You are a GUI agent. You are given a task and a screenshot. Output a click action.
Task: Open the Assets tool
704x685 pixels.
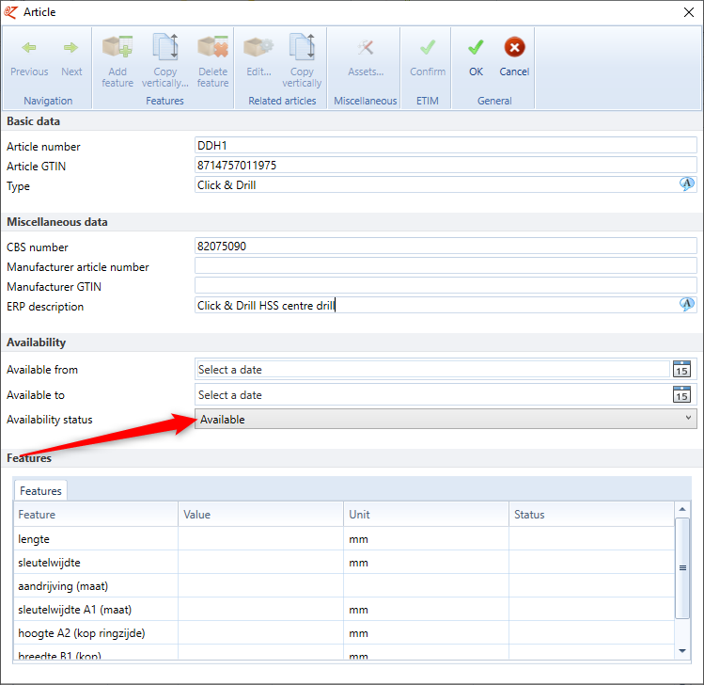(366, 57)
